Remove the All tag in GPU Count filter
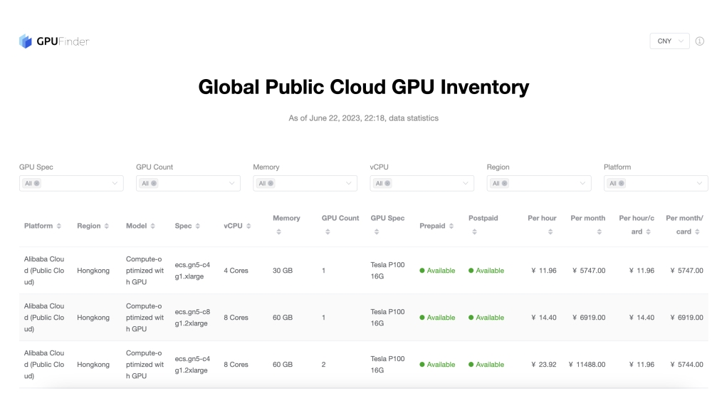712x401 pixels. 154,184
